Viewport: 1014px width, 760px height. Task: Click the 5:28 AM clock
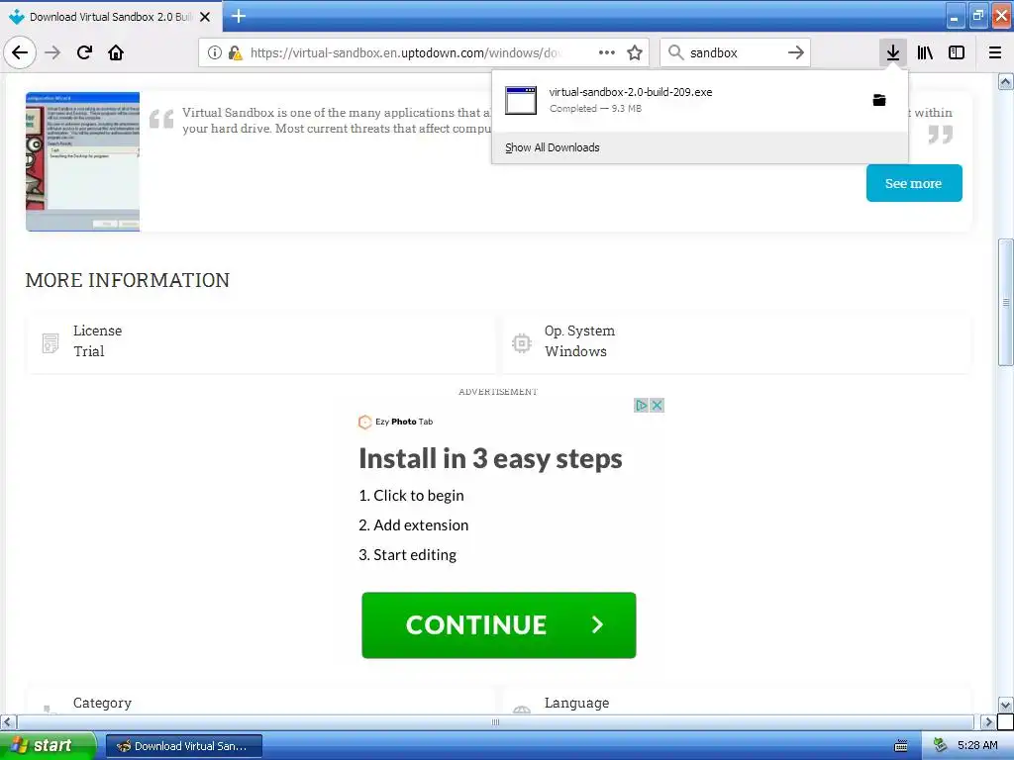(977, 746)
